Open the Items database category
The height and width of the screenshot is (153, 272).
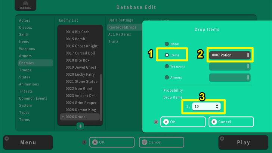pyautogui.click(x=24, y=41)
